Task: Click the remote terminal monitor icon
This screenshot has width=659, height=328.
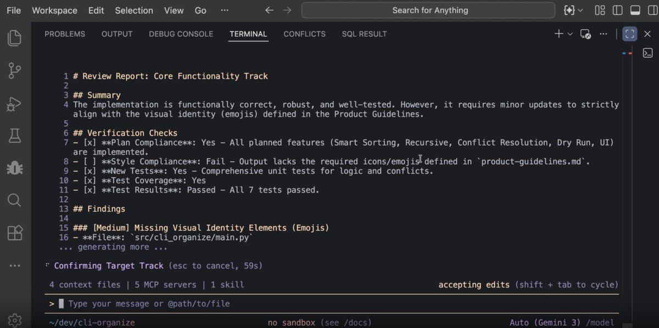Action: pos(586,34)
